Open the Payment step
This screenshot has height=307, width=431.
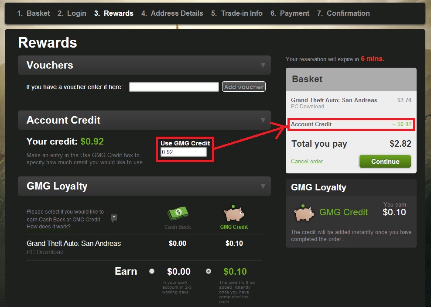tap(290, 13)
